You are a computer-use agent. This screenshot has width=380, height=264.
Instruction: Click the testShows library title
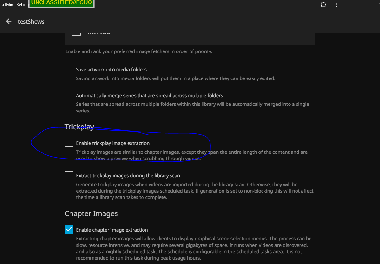(x=31, y=22)
